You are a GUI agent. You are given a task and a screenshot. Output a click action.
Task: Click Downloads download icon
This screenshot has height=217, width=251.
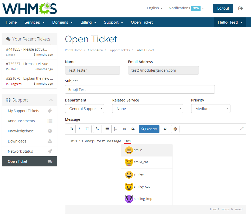click(x=50, y=141)
